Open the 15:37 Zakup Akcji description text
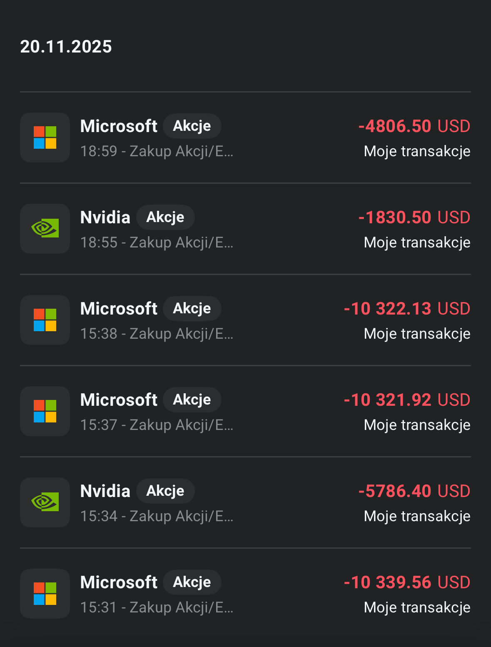 tap(157, 425)
